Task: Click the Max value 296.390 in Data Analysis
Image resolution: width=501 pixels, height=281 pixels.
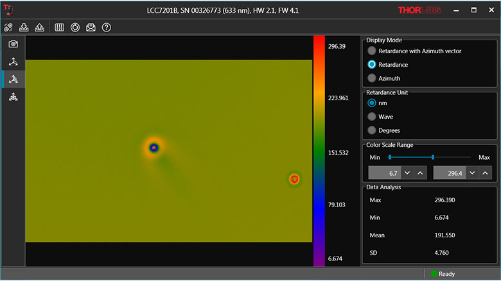Action: [444, 200]
